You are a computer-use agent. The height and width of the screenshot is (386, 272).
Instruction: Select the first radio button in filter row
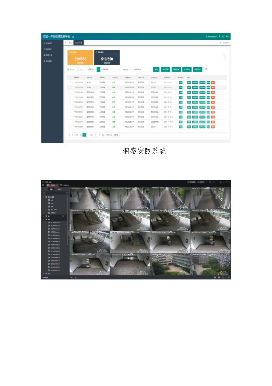(68, 69)
